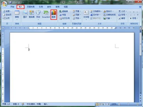
Task: Select the 插入 (Insert) ribbon tab
Action: [21, 7]
